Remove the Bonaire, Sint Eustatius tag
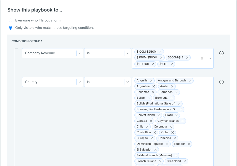Viewport: 237px width, 166px height. [181, 109]
